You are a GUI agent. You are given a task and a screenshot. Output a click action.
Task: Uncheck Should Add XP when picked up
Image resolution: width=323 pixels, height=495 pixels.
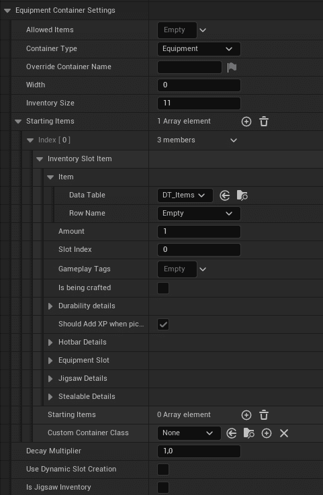coord(163,324)
